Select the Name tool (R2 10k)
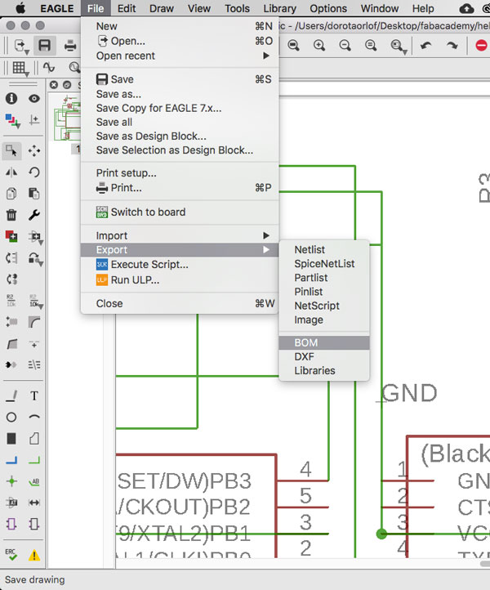 coord(11,300)
